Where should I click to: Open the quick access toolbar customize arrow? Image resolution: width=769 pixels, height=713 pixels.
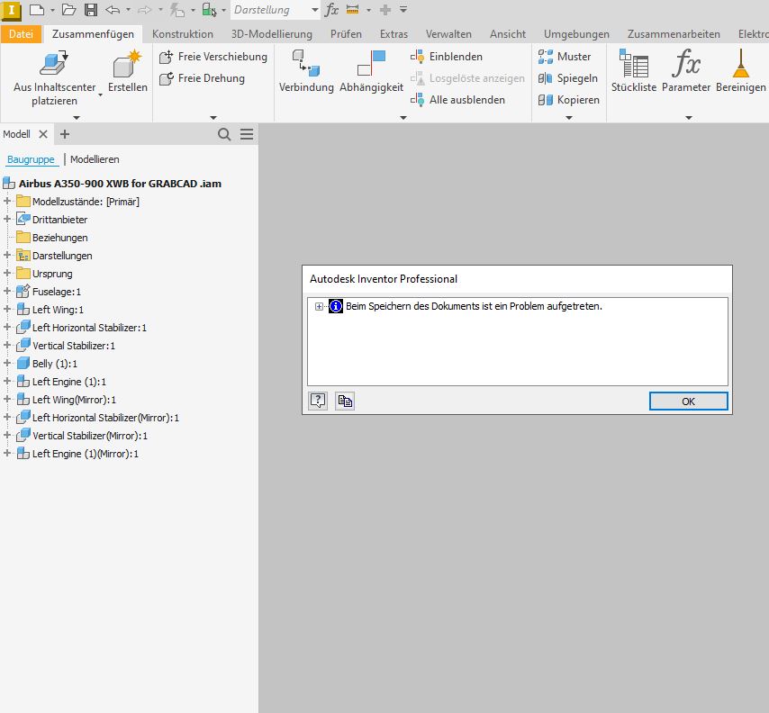click(x=403, y=10)
